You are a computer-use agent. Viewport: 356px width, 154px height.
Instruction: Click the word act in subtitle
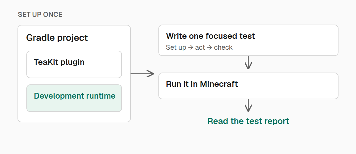pos(200,47)
